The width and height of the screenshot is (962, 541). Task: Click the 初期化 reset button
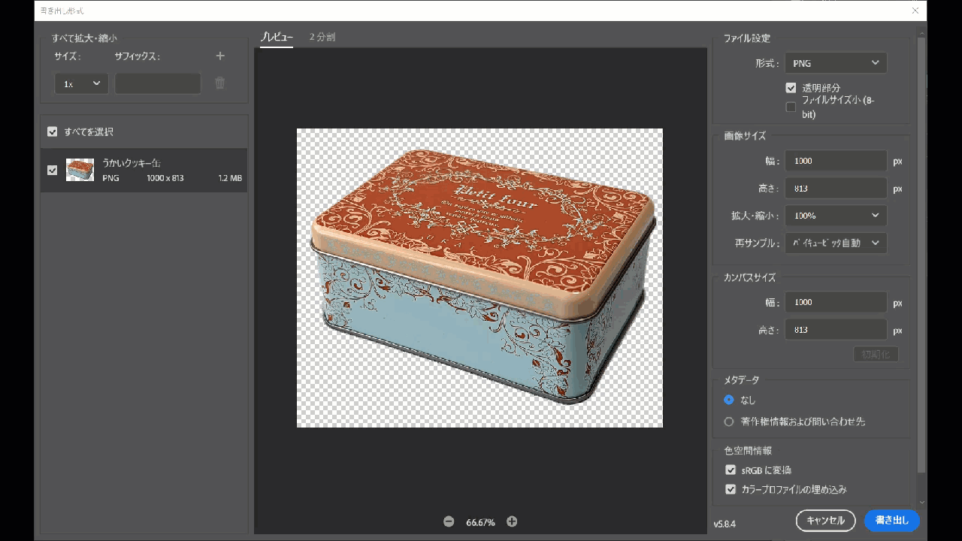coord(876,354)
